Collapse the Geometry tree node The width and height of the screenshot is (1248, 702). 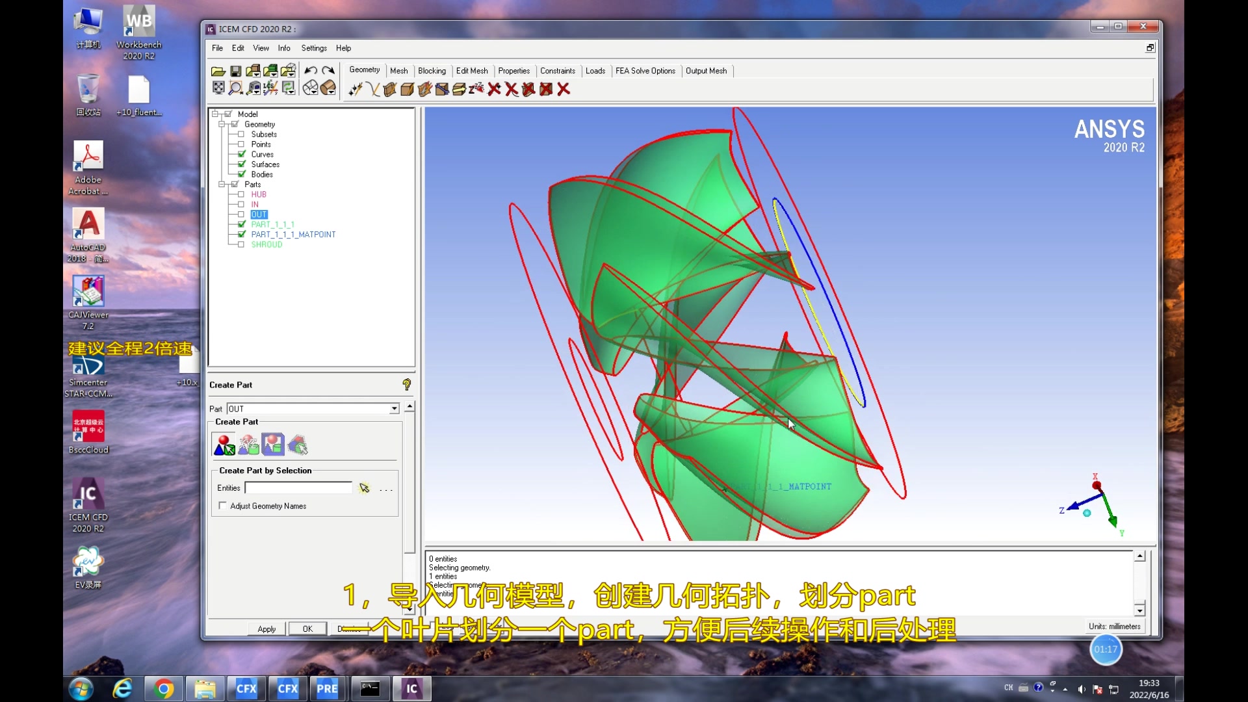tap(222, 124)
